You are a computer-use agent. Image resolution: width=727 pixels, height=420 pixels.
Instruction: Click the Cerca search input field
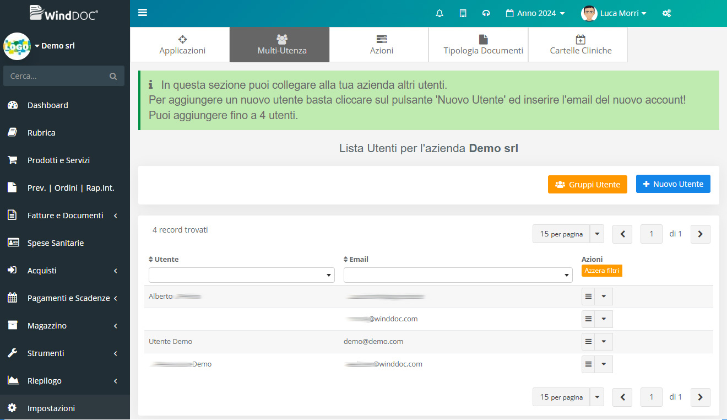click(55, 77)
